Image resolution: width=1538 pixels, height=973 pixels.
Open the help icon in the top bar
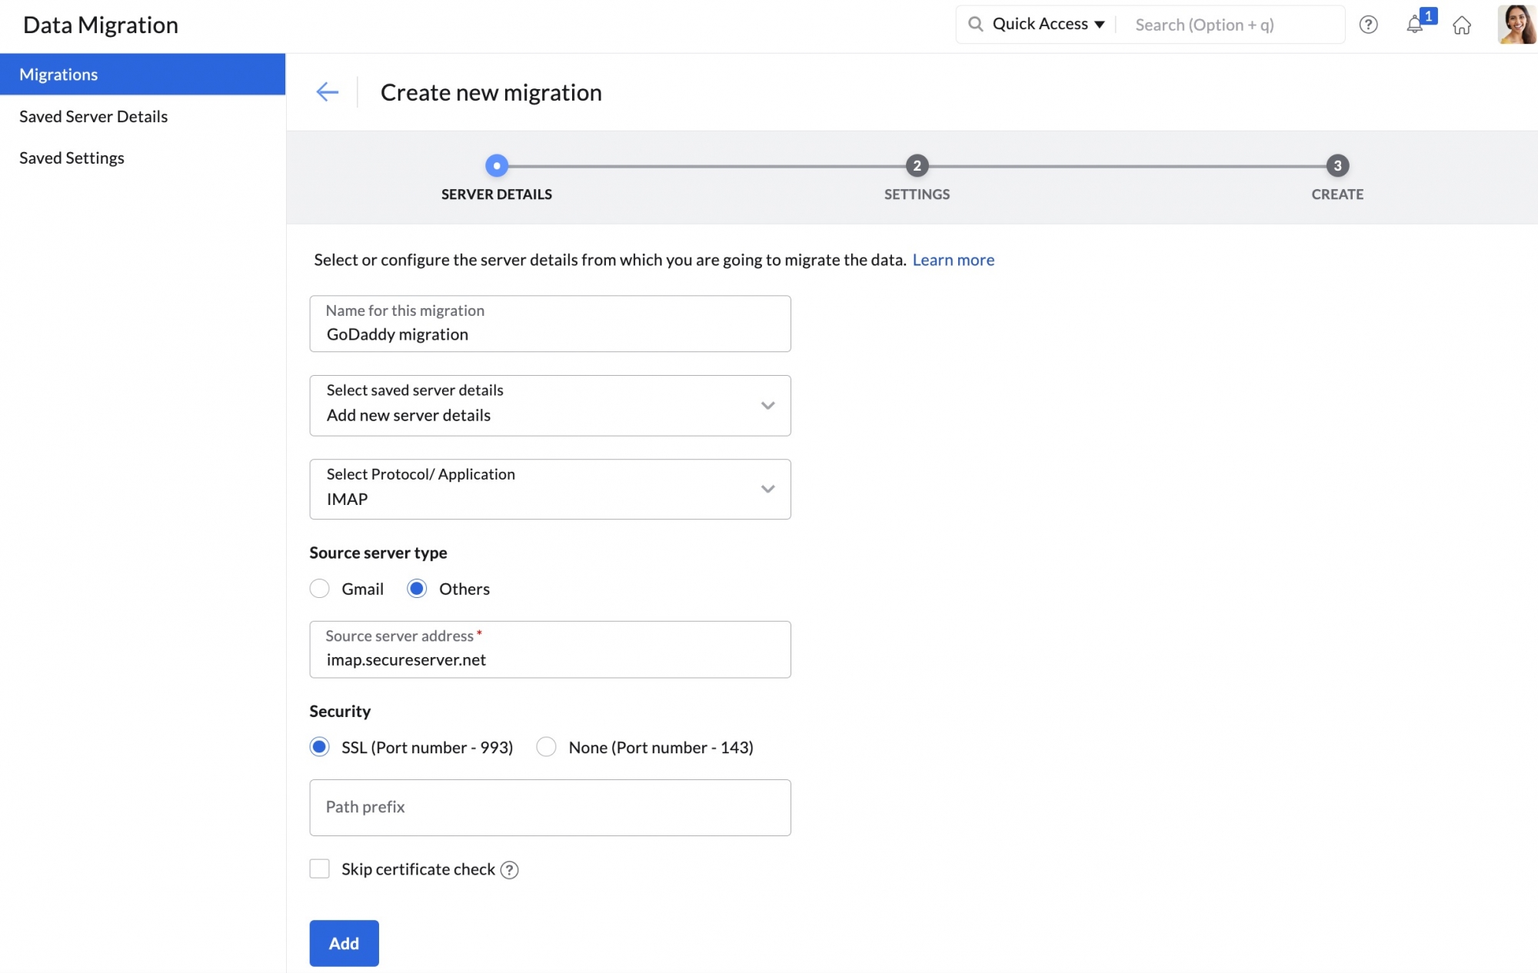point(1369,25)
